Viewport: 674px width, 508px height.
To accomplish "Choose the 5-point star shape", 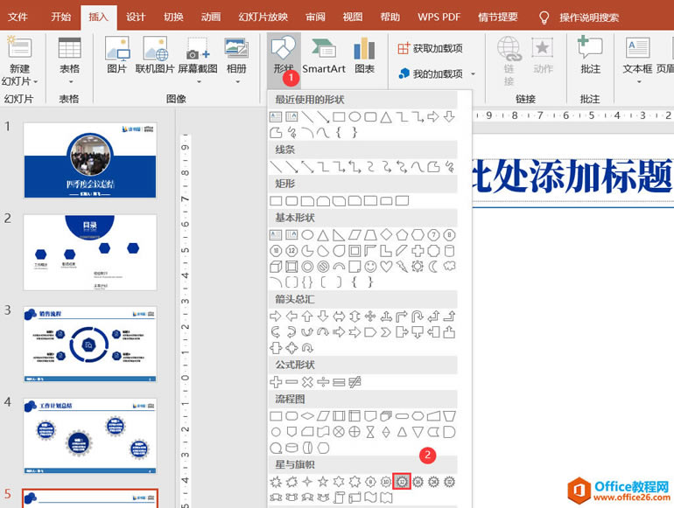I will point(323,481).
